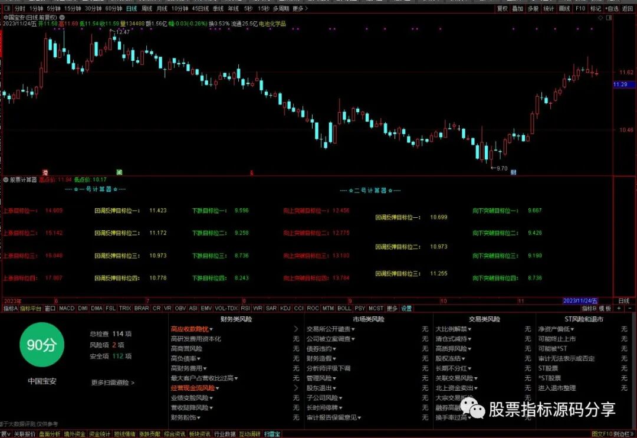The width and height of the screenshot is (637, 438).
Task: Click the blue 财 marker near 9.70 low
Action: (x=513, y=172)
